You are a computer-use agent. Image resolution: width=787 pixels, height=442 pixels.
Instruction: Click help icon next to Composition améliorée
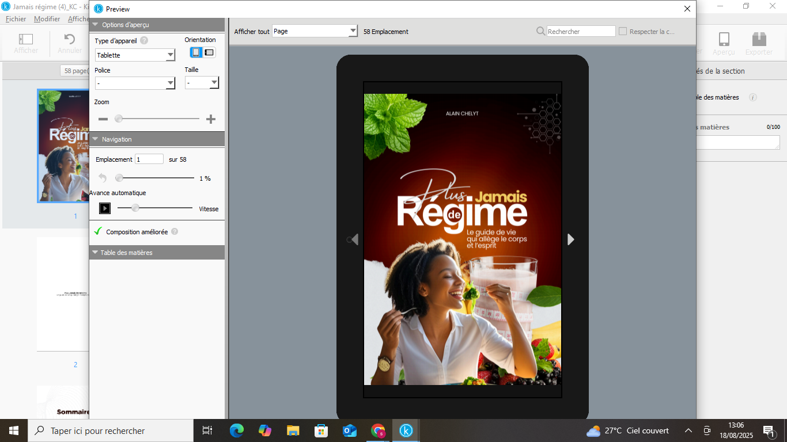pos(175,232)
